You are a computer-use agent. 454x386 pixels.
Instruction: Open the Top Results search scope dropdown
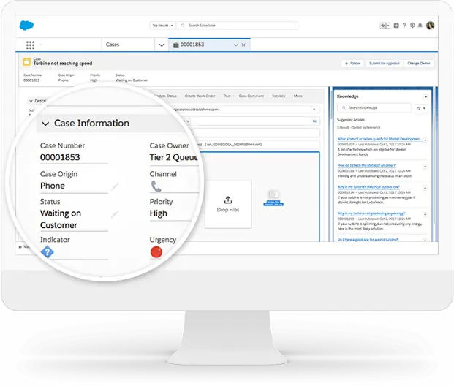coord(163,26)
